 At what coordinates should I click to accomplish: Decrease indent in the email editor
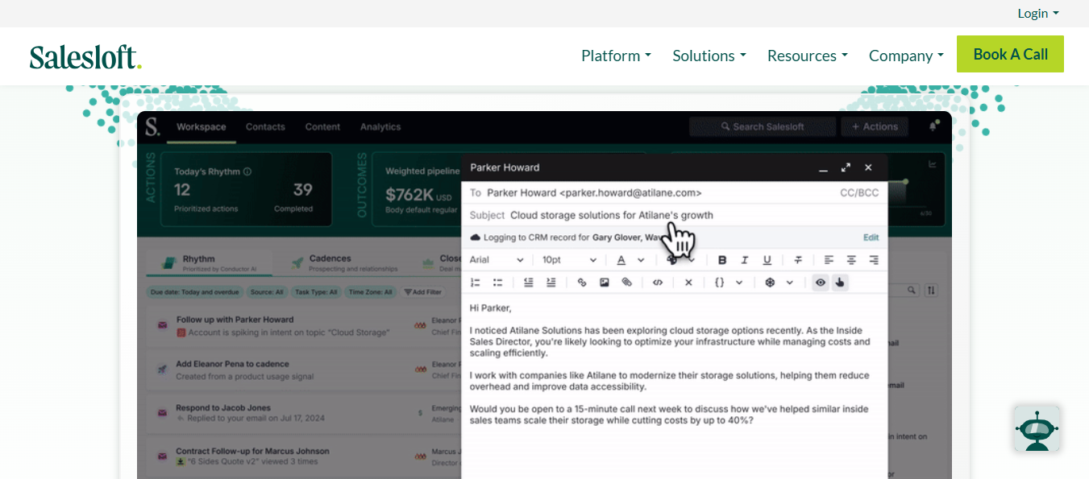(529, 283)
